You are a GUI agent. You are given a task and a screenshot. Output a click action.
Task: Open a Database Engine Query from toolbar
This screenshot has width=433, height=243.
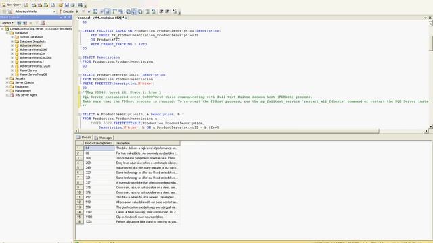26,5
